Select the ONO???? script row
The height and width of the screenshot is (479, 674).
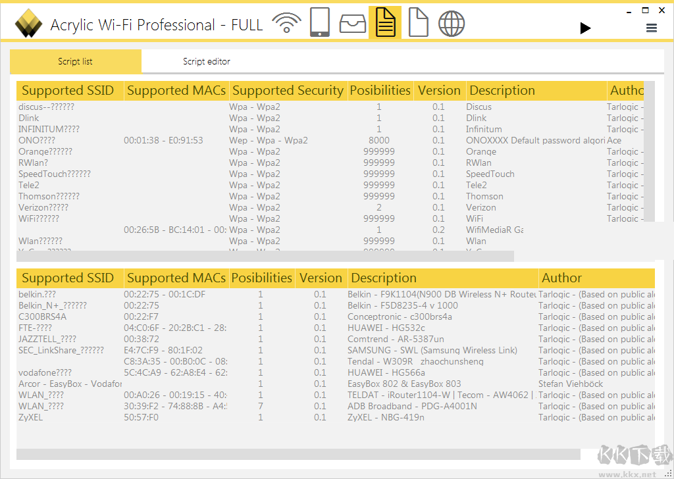37,140
